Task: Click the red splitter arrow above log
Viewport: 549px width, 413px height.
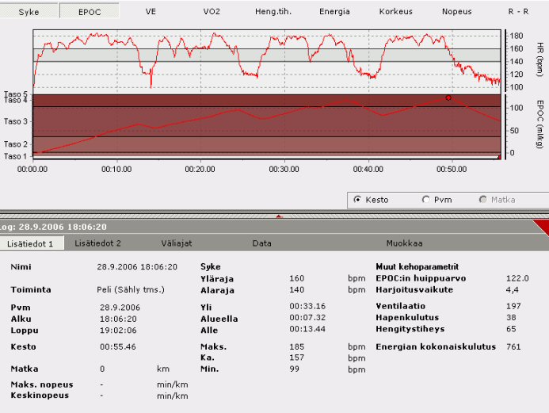Action: point(278,216)
